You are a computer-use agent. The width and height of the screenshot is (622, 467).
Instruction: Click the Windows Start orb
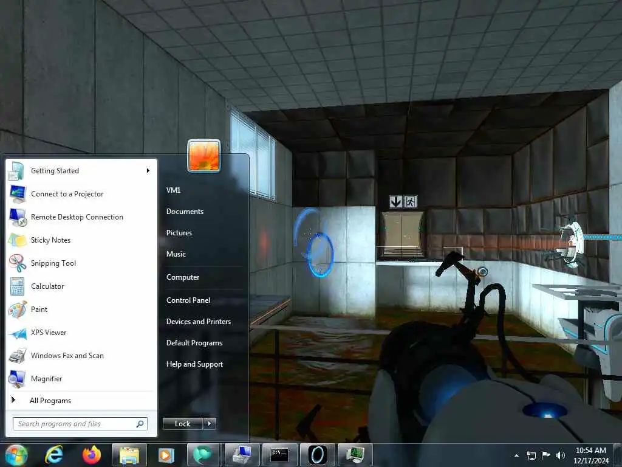(x=16, y=455)
